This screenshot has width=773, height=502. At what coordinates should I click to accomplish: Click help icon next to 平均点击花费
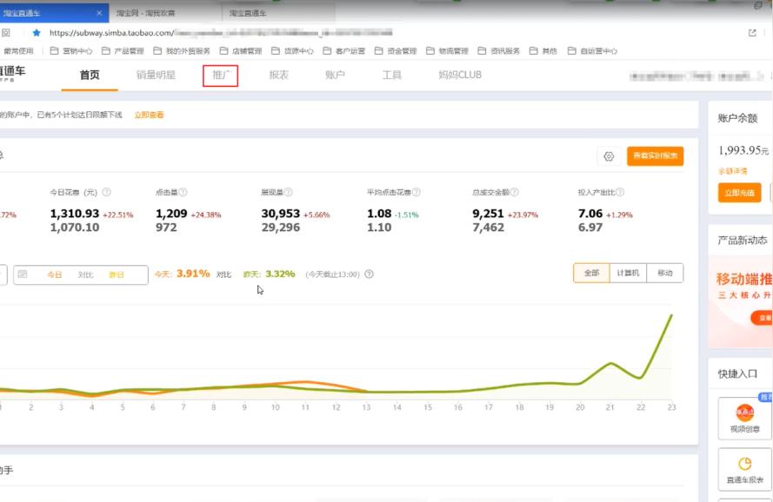tap(416, 192)
